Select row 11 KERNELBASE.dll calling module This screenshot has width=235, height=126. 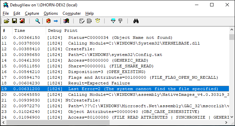coord(115,43)
